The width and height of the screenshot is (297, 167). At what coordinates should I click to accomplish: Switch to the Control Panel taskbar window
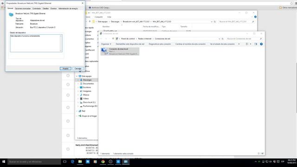(126, 162)
